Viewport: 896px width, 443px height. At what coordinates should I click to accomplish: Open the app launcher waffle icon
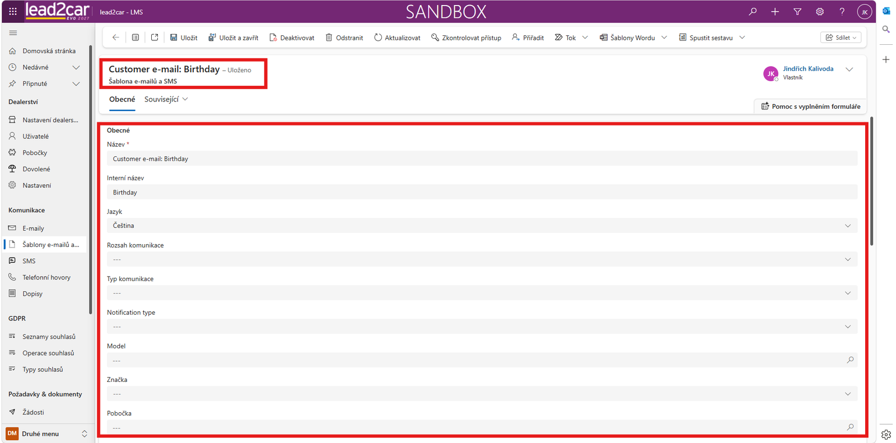(13, 11)
